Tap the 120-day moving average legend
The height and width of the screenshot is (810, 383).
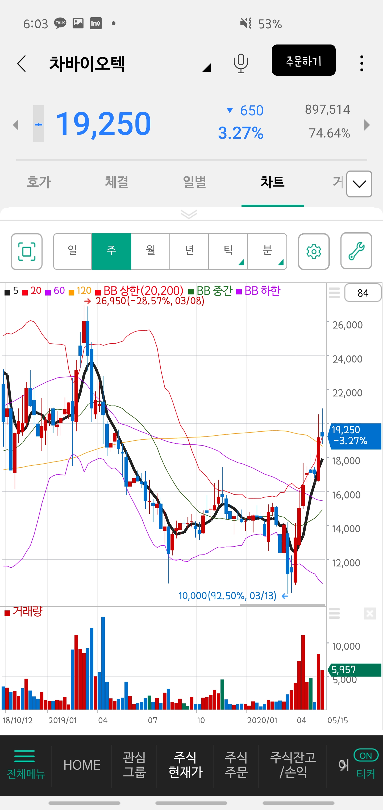(x=80, y=291)
